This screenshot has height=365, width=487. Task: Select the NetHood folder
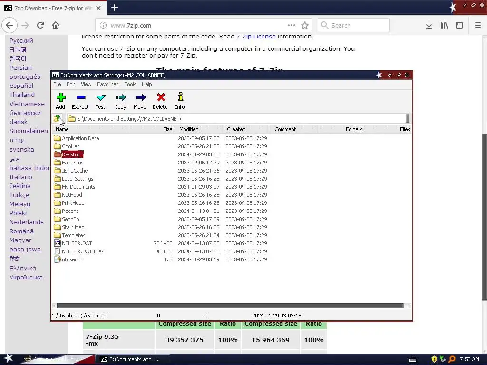point(68,194)
